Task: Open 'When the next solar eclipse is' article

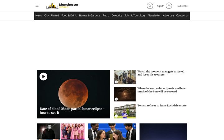Action: click(x=161, y=90)
